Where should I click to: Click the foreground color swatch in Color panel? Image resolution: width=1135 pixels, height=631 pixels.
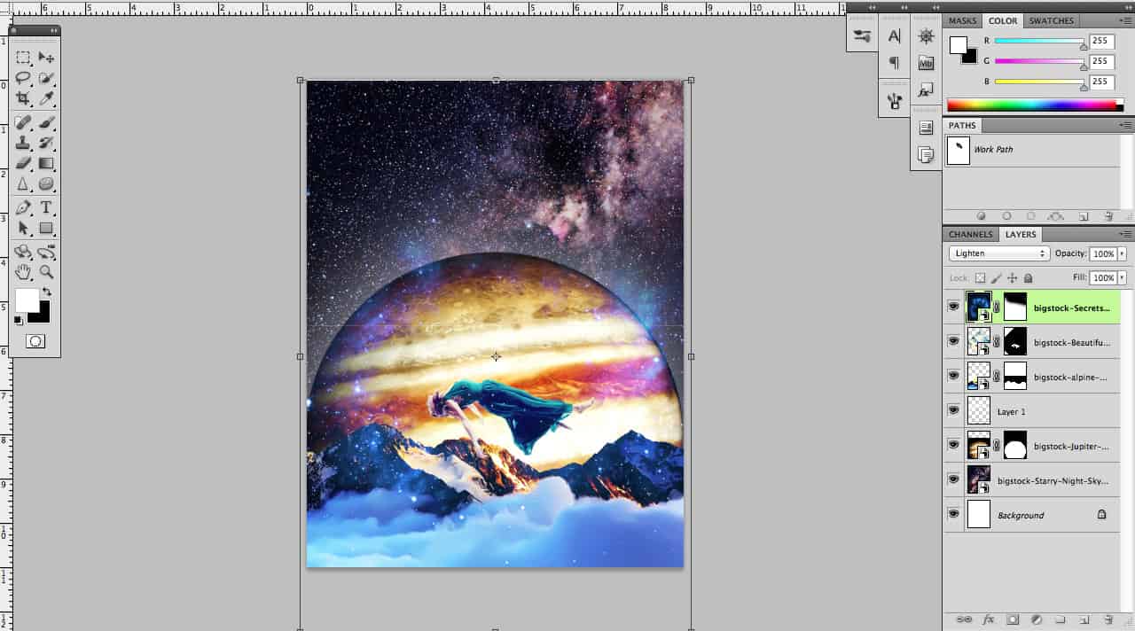click(x=958, y=44)
